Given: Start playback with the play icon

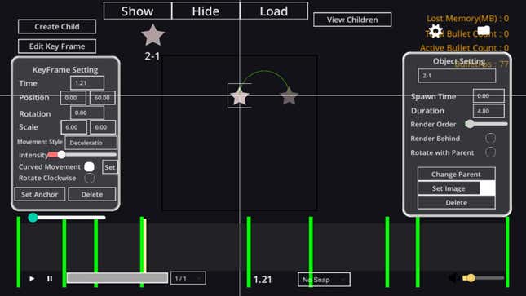Looking at the screenshot, I should click(x=32, y=279).
